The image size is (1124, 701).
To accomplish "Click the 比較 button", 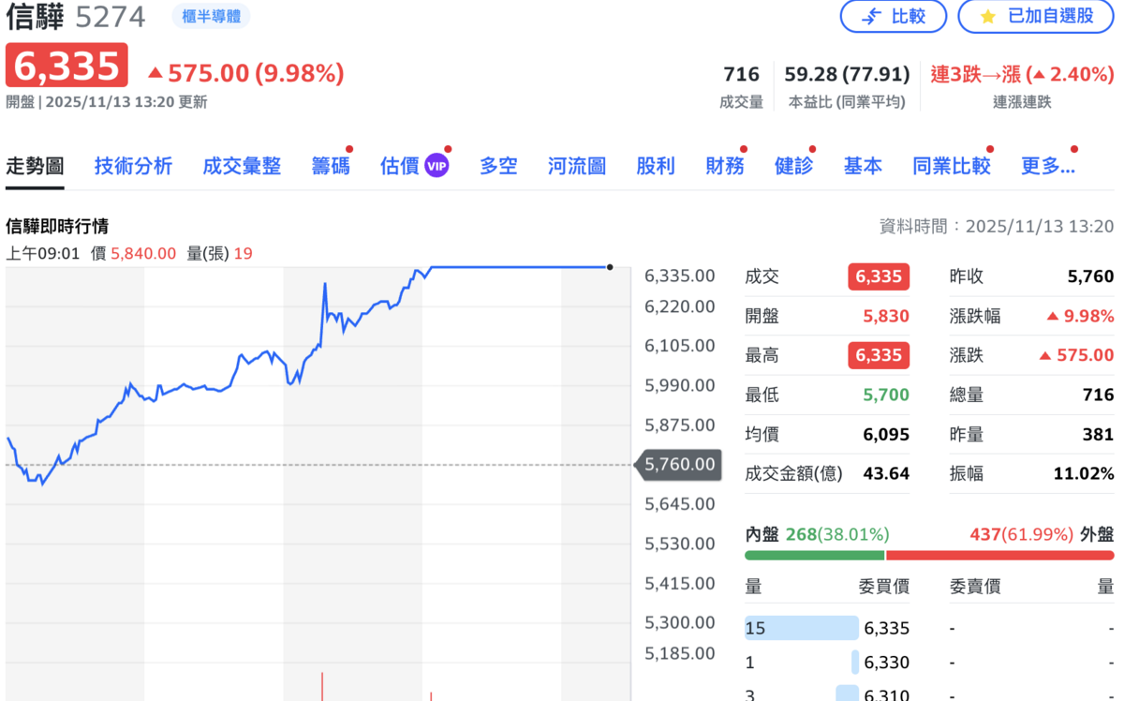I will [x=893, y=17].
